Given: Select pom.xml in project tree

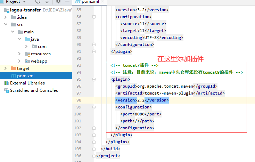Looking at the screenshot, I should click(36, 75).
